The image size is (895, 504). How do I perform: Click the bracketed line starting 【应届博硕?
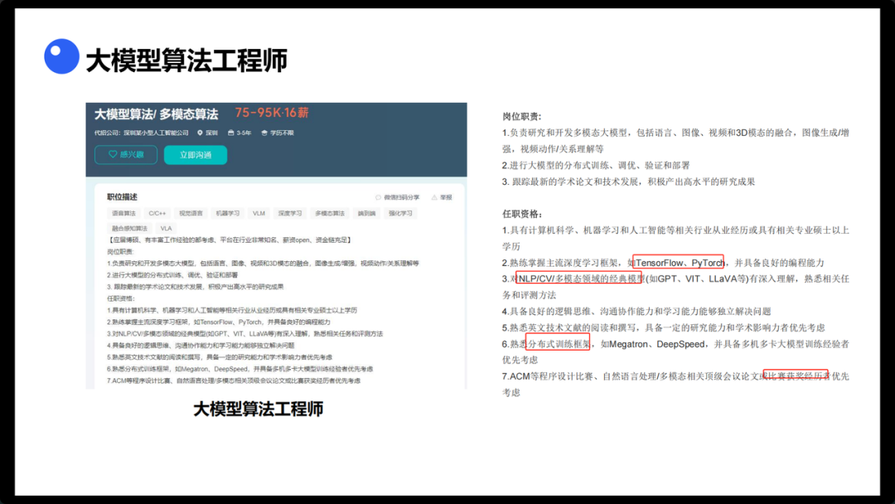(230, 240)
